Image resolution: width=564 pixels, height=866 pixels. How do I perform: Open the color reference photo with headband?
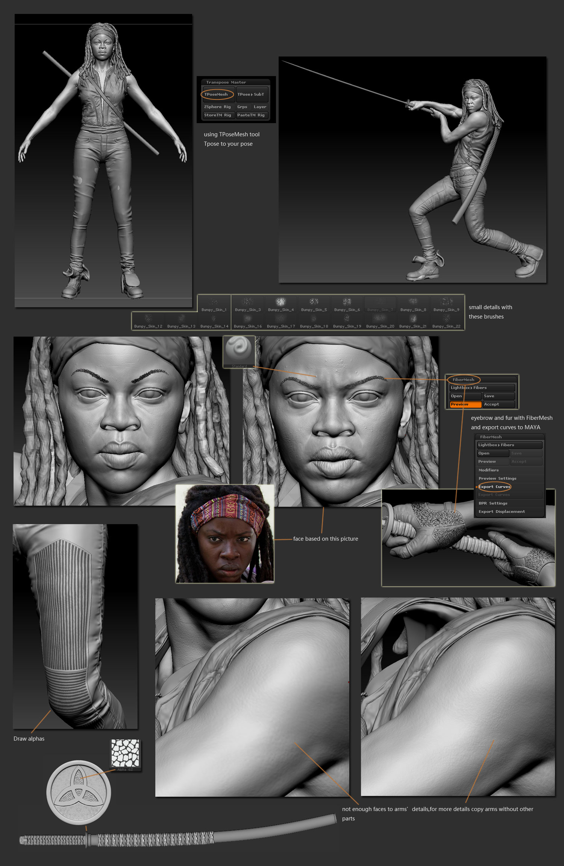[x=225, y=534]
